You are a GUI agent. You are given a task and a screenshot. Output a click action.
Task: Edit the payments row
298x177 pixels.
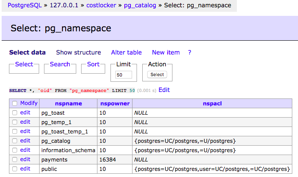coord(25,160)
